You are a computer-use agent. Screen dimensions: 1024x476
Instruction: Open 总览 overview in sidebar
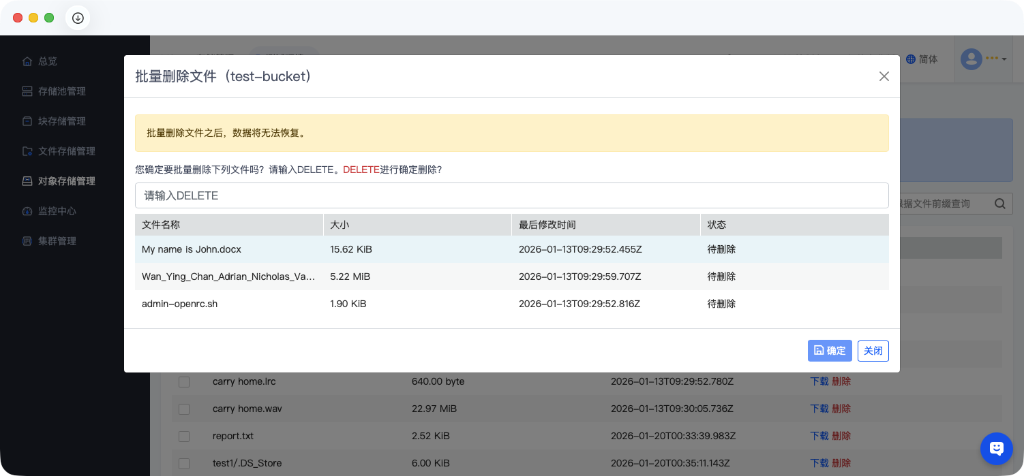(x=47, y=61)
